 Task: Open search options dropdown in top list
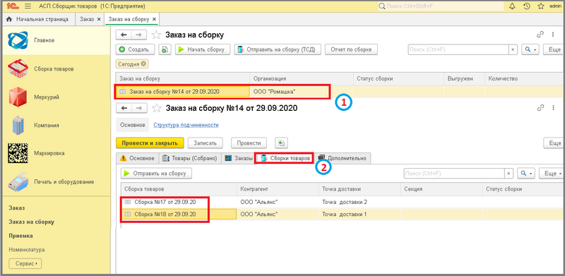pyautogui.click(x=531, y=49)
